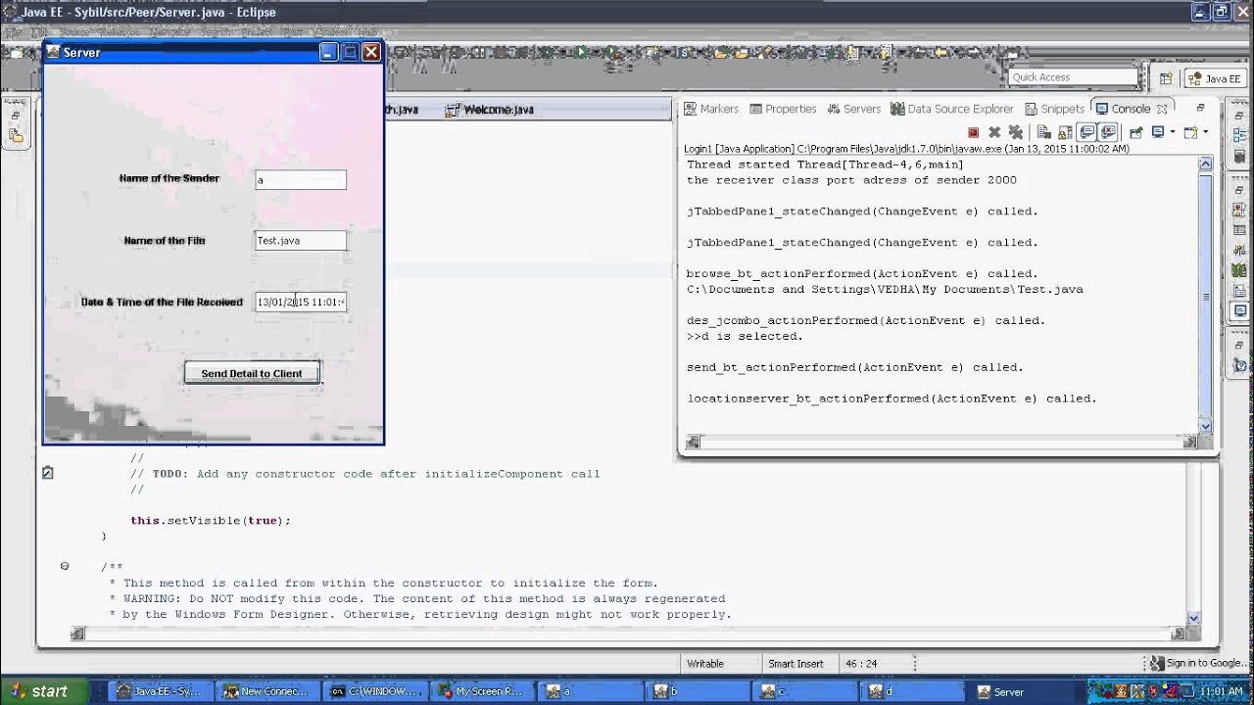Click the Restore icon in left trim
This screenshot has height=705, width=1254.
point(16,117)
